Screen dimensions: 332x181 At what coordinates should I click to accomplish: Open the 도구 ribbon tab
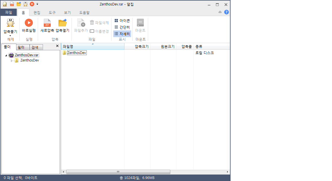click(52, 13)
